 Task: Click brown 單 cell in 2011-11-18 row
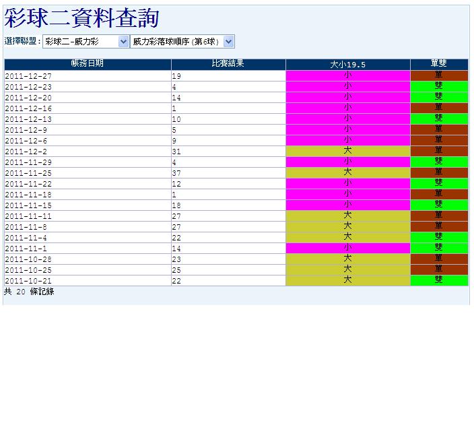[439, 195]
